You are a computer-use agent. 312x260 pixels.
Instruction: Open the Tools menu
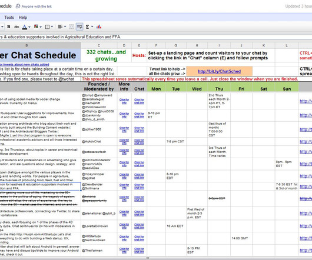click(x=9, y=18)
